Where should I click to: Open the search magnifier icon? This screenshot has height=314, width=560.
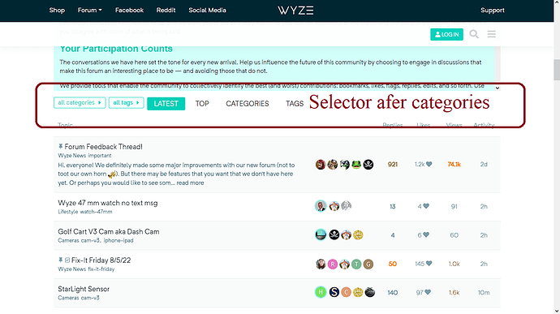coord(474,34)
